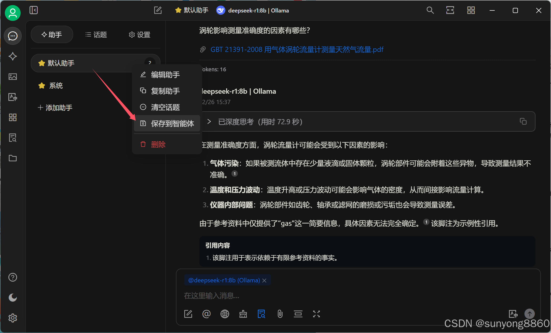Screen dimensions: 551x333
Task: Click the paperclip attachment icon in input bar
Action: pos(280,314)
